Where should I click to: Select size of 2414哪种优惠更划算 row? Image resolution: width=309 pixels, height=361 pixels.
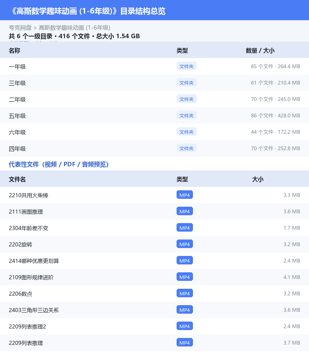[x=292, y=261]
